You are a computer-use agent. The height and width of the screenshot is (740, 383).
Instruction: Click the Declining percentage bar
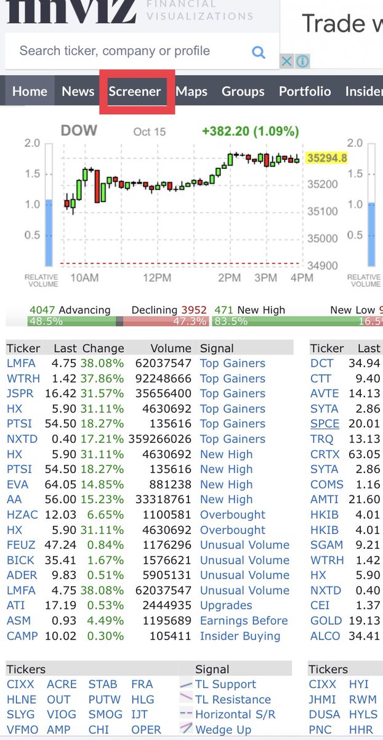tap(166, 321)
